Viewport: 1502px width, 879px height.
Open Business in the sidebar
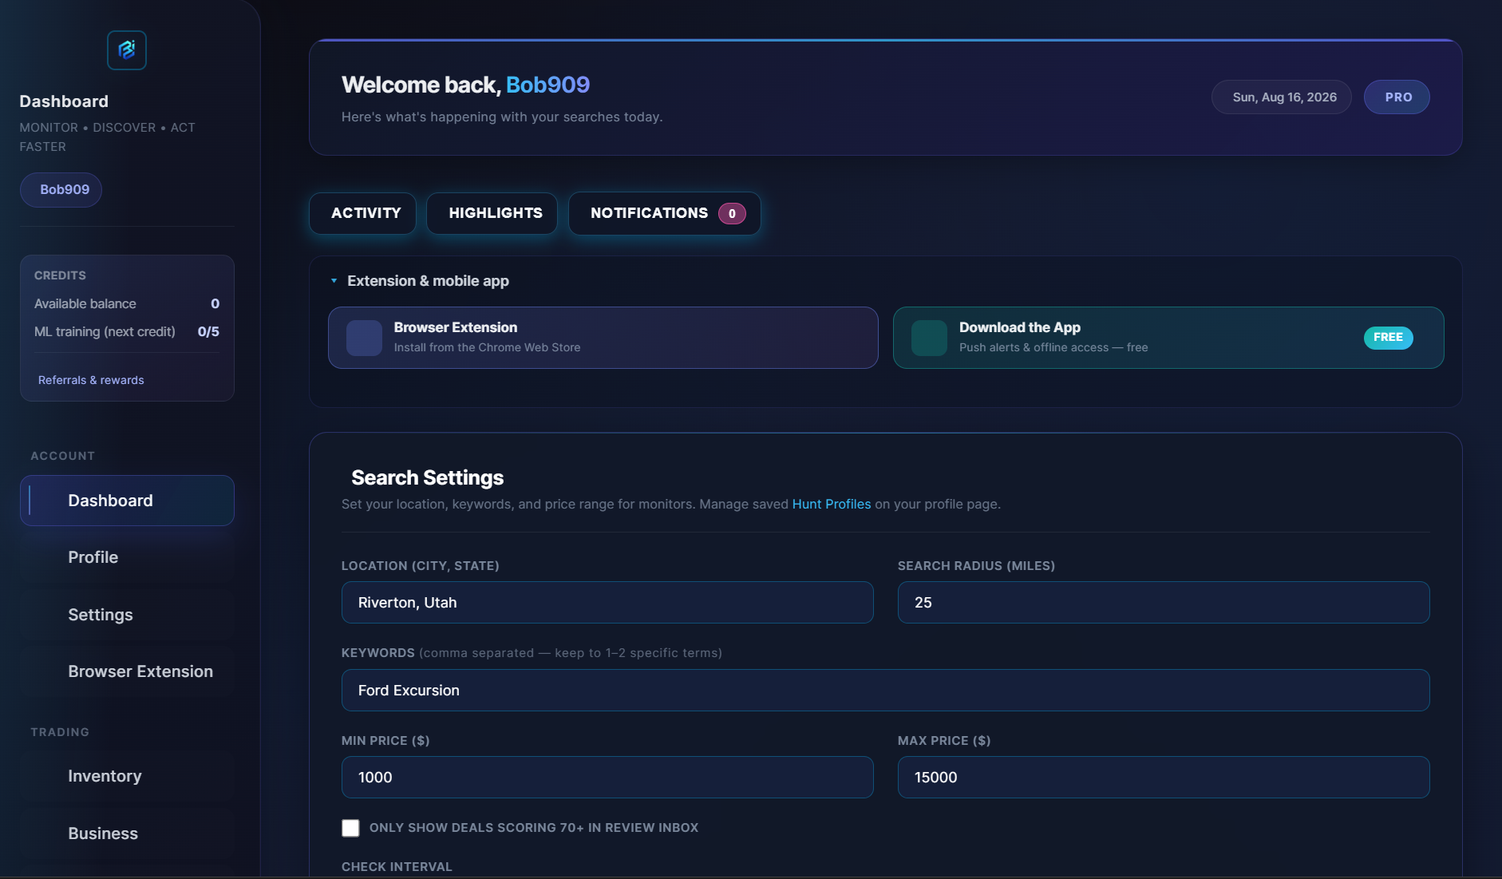pos(127,833)
